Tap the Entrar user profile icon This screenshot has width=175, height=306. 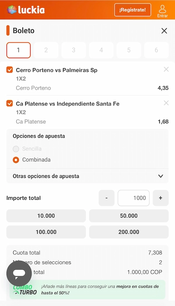162,11
